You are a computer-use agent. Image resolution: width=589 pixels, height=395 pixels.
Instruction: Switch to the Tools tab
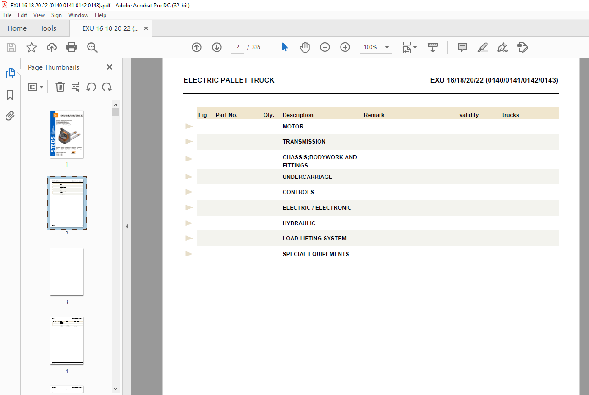[x=48, y=28]
